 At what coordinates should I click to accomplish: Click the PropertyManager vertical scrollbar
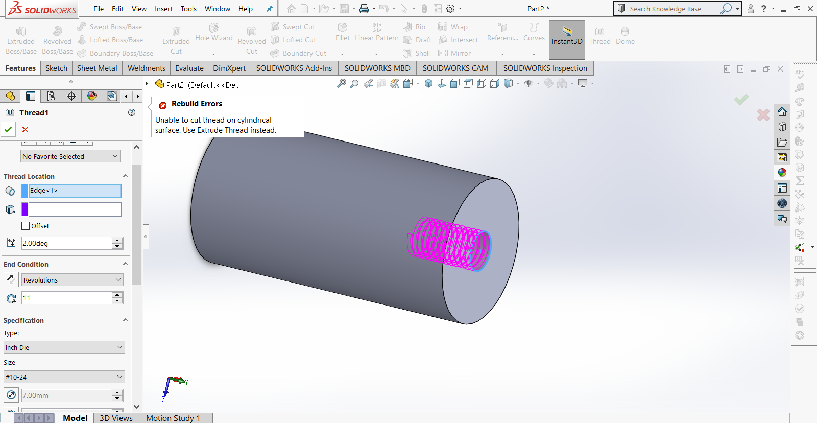[x=136, y=225]
